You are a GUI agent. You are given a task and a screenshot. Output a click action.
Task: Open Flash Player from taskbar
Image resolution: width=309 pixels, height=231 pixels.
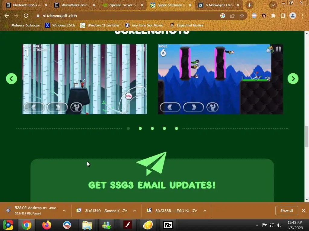pyautogui.click(x=128, y=225)
